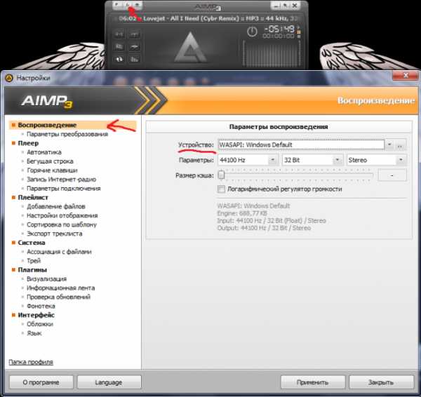Open Параметры преобразования settings page

click(67, 134)
